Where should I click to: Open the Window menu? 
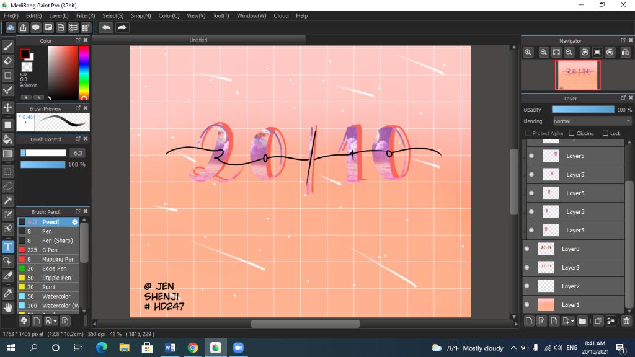pos(252,15)
